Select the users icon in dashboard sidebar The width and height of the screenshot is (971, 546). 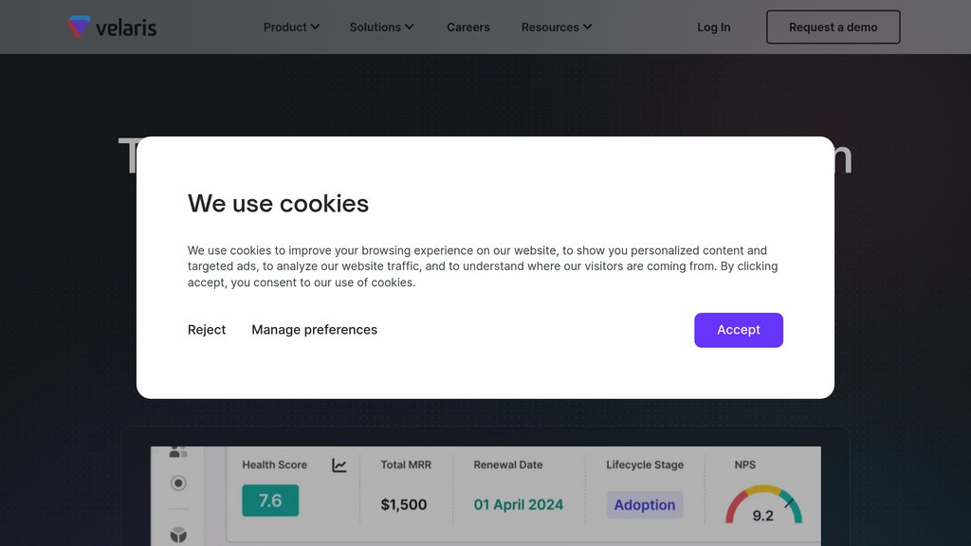coord(178,452)
